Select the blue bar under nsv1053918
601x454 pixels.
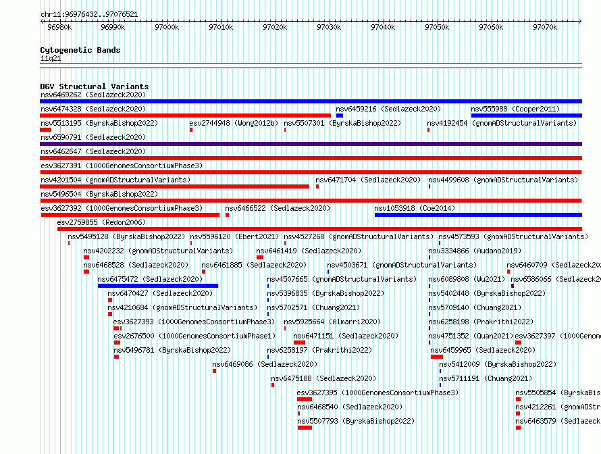click(478, 215)
